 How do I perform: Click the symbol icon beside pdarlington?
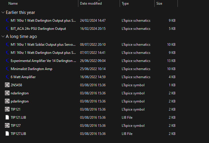pyautogui.click(x=7, y=101)
